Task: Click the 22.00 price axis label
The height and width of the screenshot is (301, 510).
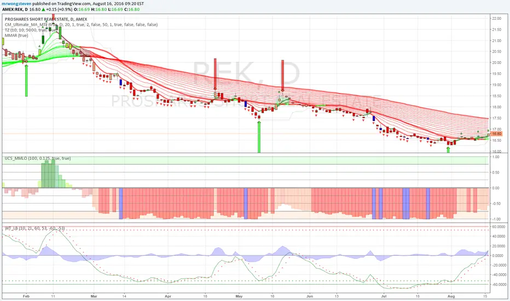Action: tap(497, 19)
